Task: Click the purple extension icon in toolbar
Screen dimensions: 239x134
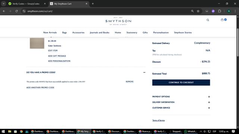Action: pyautogui.click(x=213, y=11)
